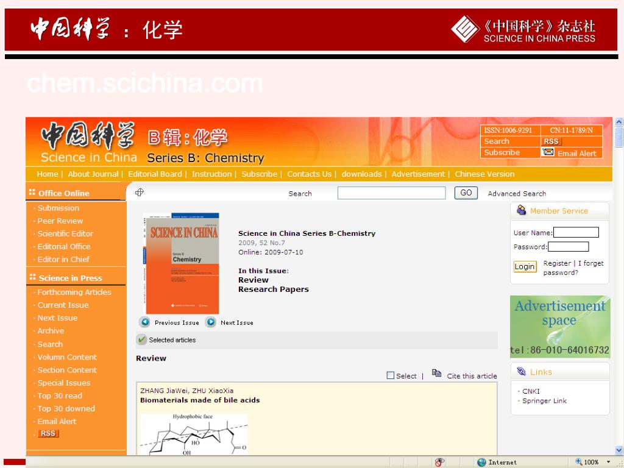This screenshot has height=468, width=624.
Task: Click the Cite this article icon
Action: (436, 374)
